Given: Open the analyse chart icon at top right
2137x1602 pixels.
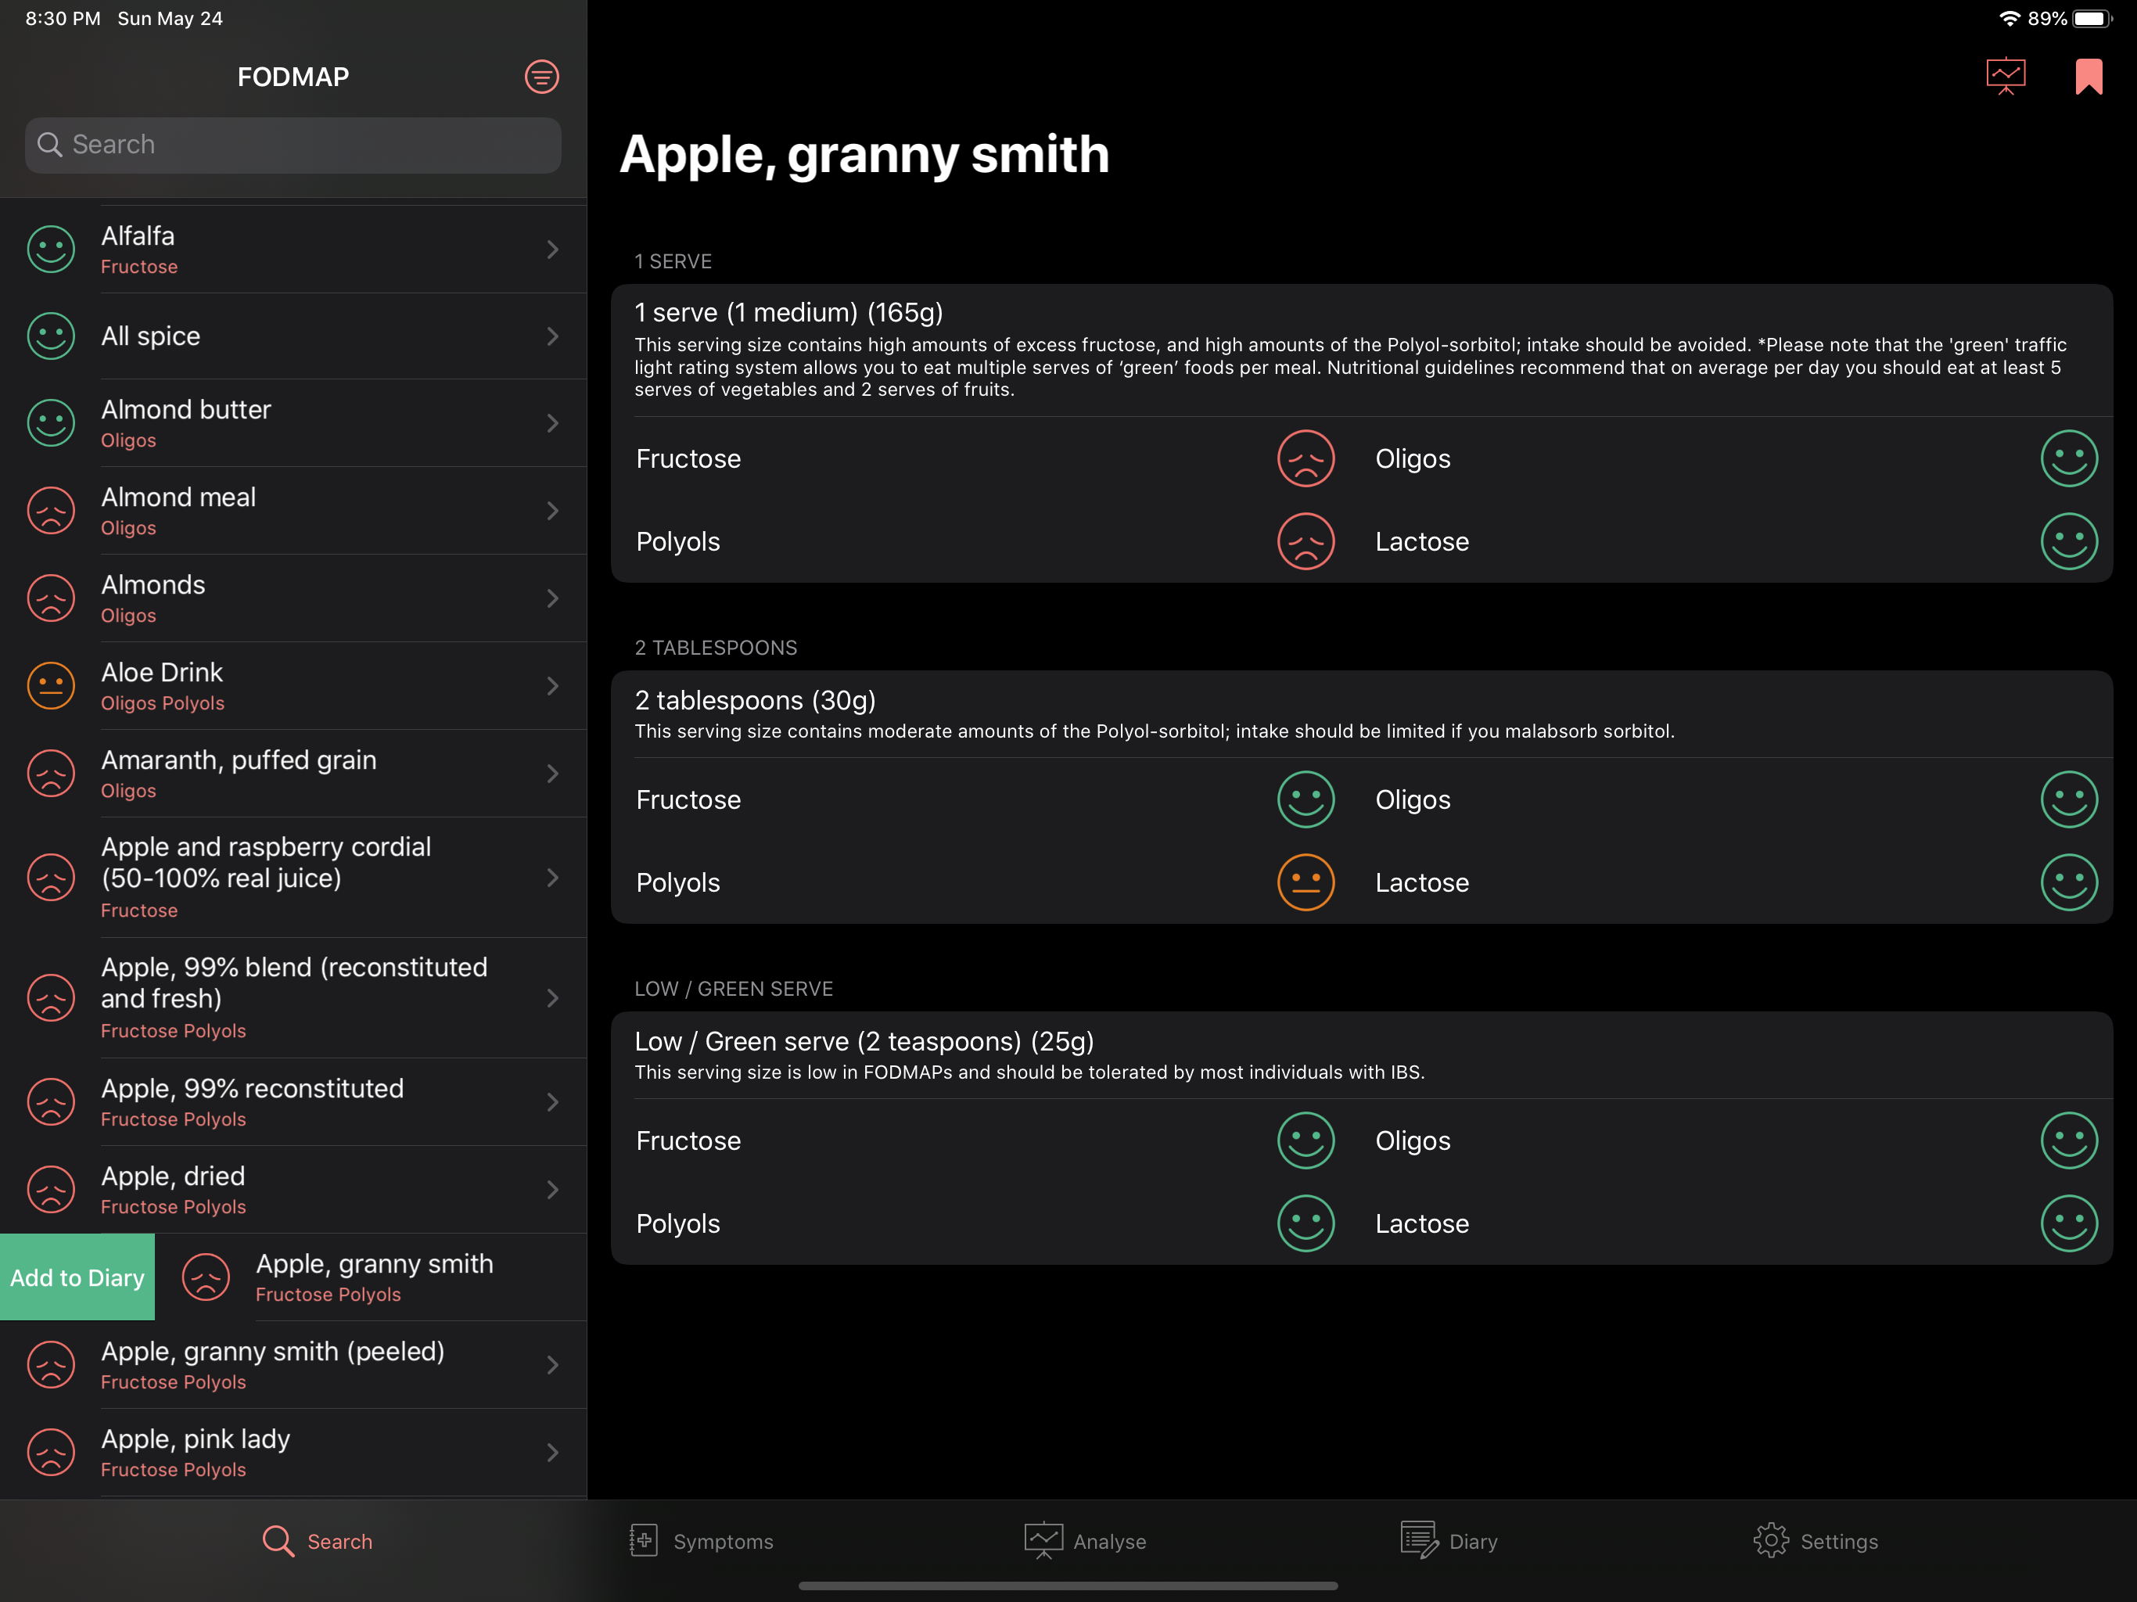Looking at the screenshot, I should pos(2006,77).
